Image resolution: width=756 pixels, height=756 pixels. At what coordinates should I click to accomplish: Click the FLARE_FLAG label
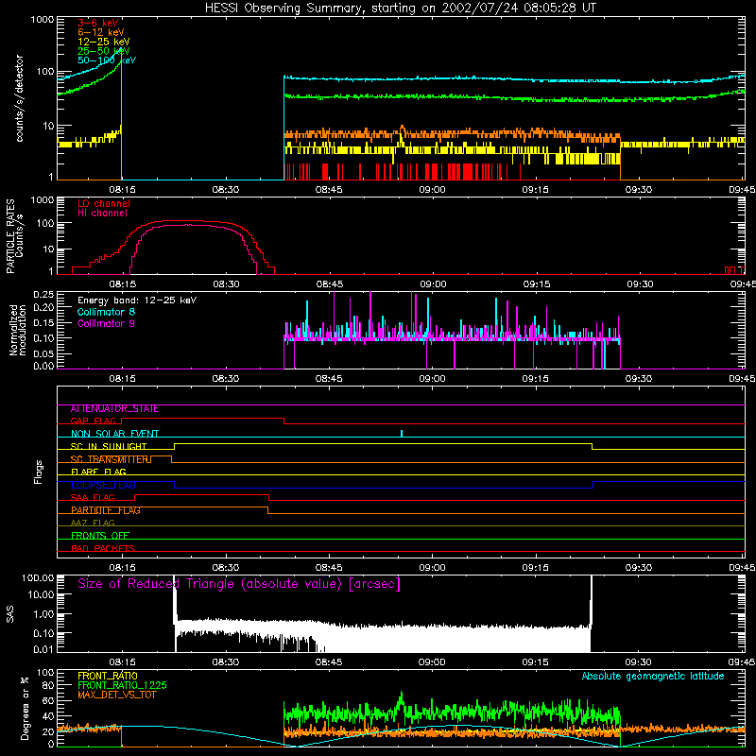click(x=98, y=472)
